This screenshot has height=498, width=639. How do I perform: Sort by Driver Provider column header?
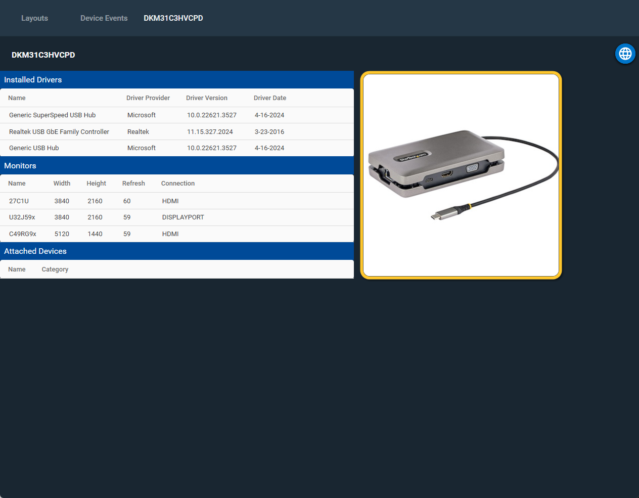[x=148, y=98]
